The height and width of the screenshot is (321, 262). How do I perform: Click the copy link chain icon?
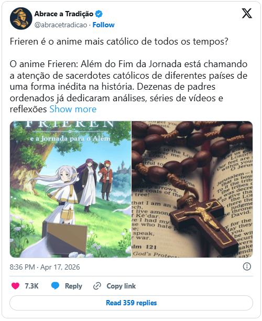pyautogui.click(x=97, y=286)
